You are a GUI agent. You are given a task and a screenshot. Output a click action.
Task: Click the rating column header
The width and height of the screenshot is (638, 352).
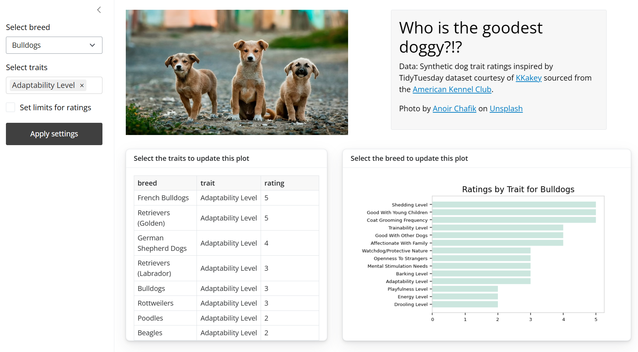[274, 183]
